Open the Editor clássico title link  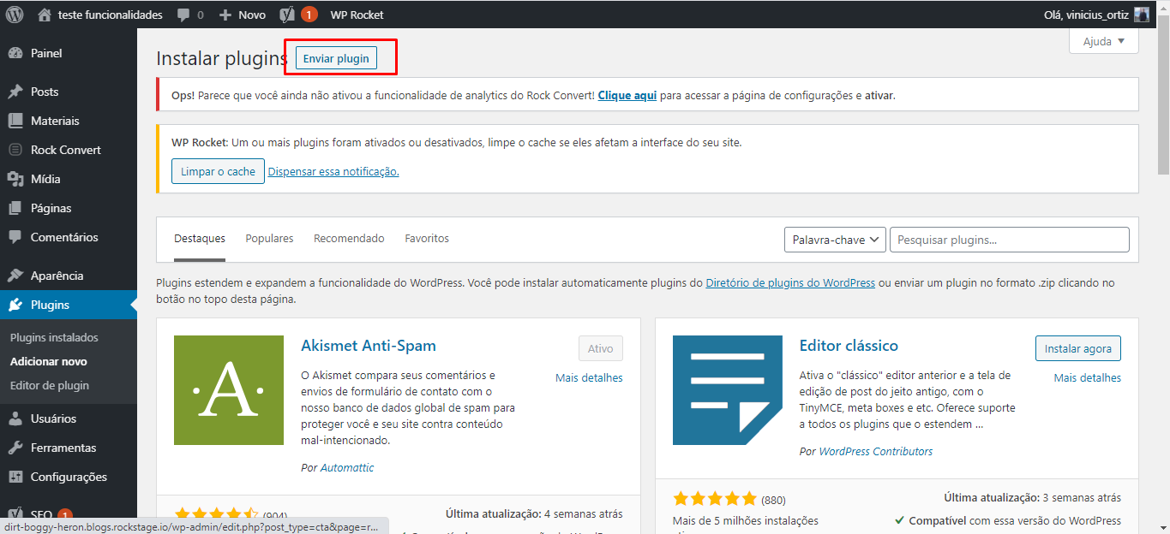point(849,346)
